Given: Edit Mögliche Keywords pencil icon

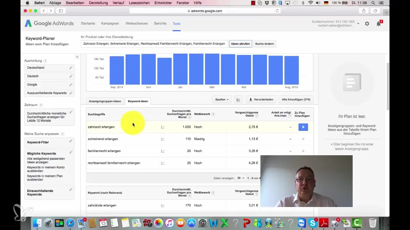Looking at the screenshot, I should pos(71,152).
